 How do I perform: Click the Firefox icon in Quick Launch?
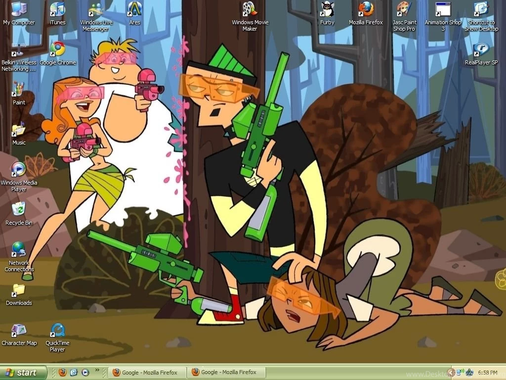pyautogui.click(x=63, y=373)
